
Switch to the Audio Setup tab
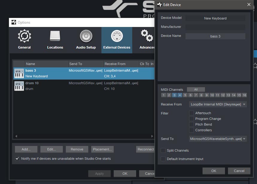pos(86,40)
